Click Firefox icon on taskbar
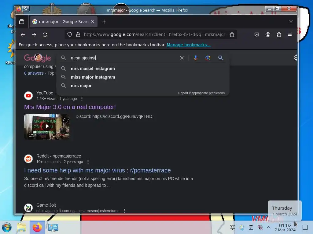 tap(37, 227)
